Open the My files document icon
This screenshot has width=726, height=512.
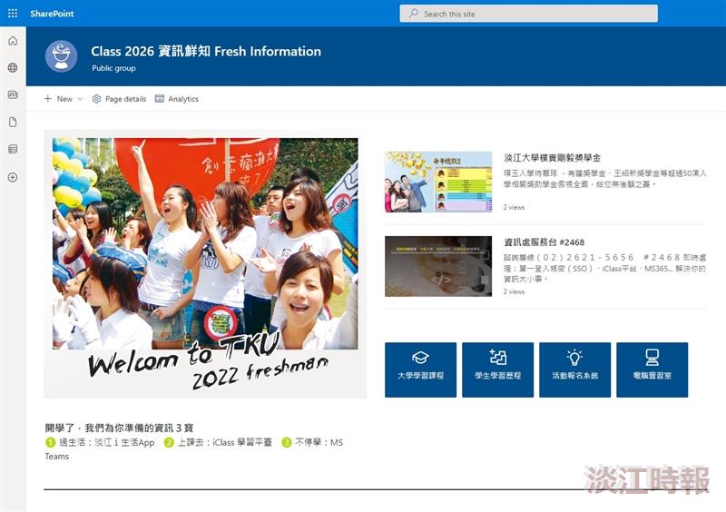13,122
